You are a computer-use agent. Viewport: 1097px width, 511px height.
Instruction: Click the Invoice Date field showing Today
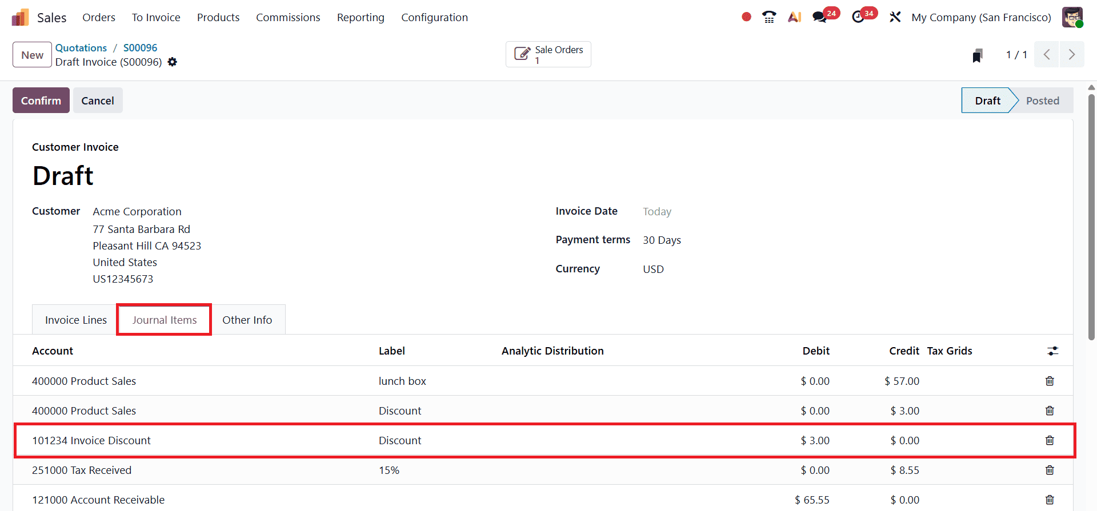[657, 211]
